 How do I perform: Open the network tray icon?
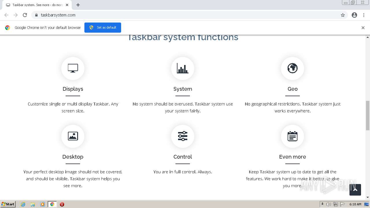tap(335, 204)
